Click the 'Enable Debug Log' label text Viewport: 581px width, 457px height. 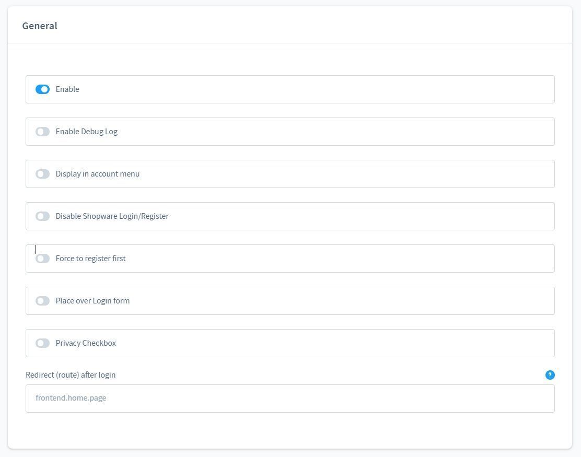pyautogui.click(x=86, y=132)
